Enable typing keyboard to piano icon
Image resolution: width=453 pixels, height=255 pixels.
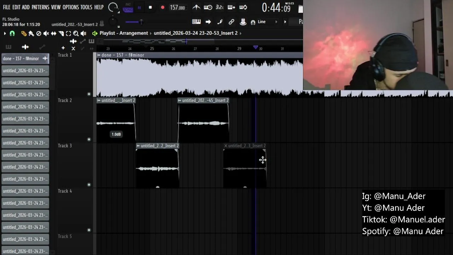[x=196, y=22]
